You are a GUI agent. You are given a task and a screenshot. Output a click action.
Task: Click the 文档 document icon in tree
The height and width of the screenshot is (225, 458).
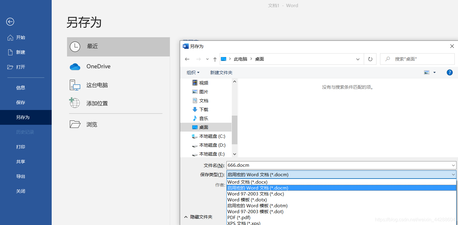click(195, 101)
